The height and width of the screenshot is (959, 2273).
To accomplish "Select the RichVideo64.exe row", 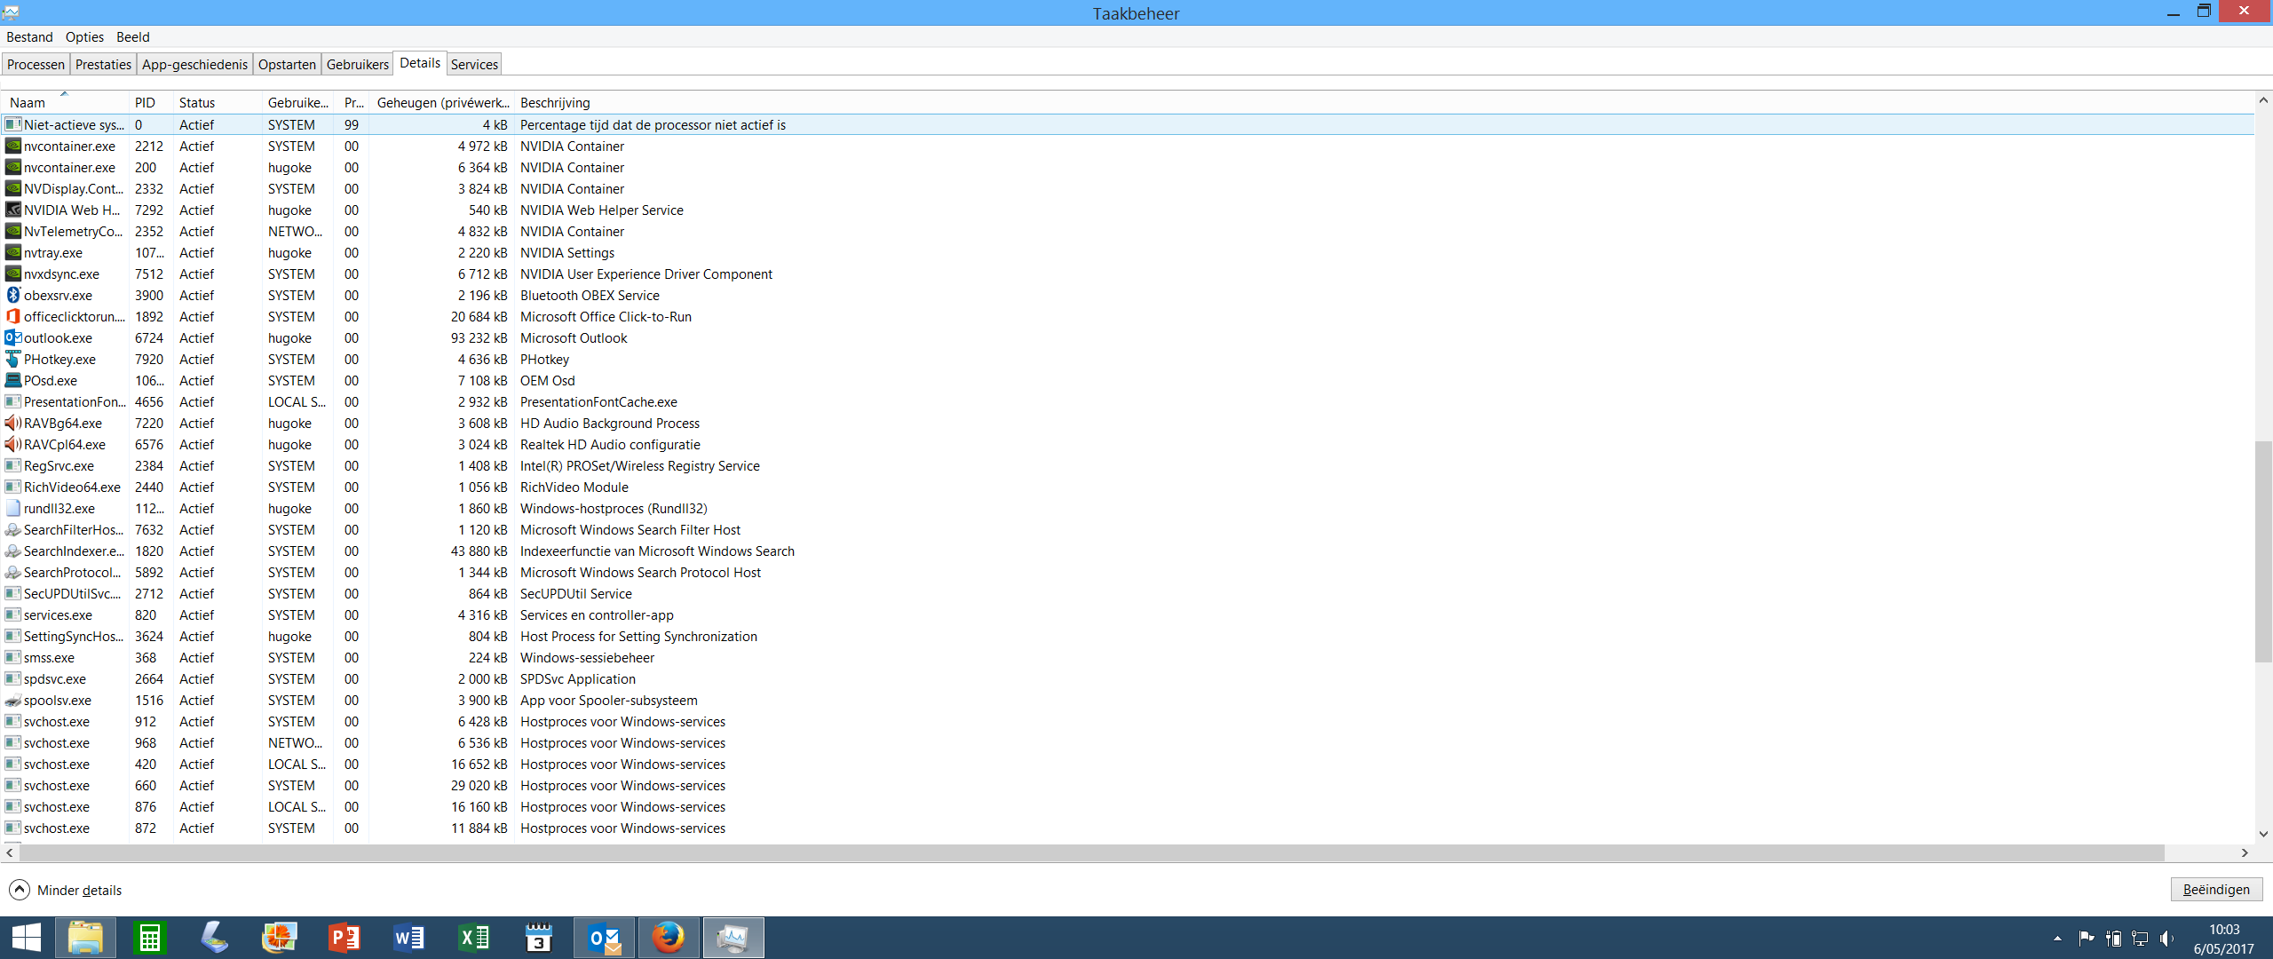I will coord(1128,487).
